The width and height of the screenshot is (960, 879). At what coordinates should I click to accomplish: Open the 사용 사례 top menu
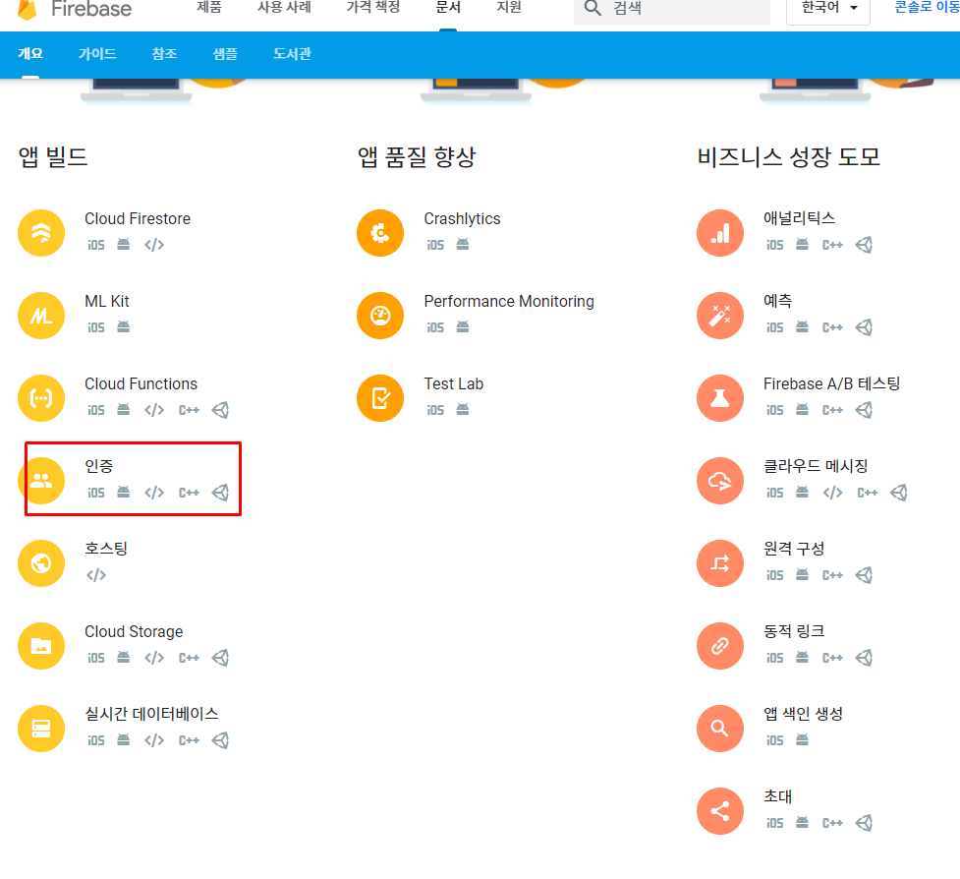284,7
